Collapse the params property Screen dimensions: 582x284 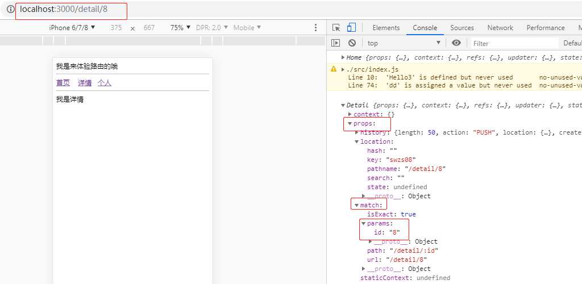pyautogui.click(x=363, y=223)
